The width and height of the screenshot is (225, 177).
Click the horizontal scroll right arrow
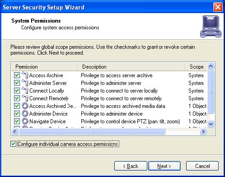(x=203, y=131)
